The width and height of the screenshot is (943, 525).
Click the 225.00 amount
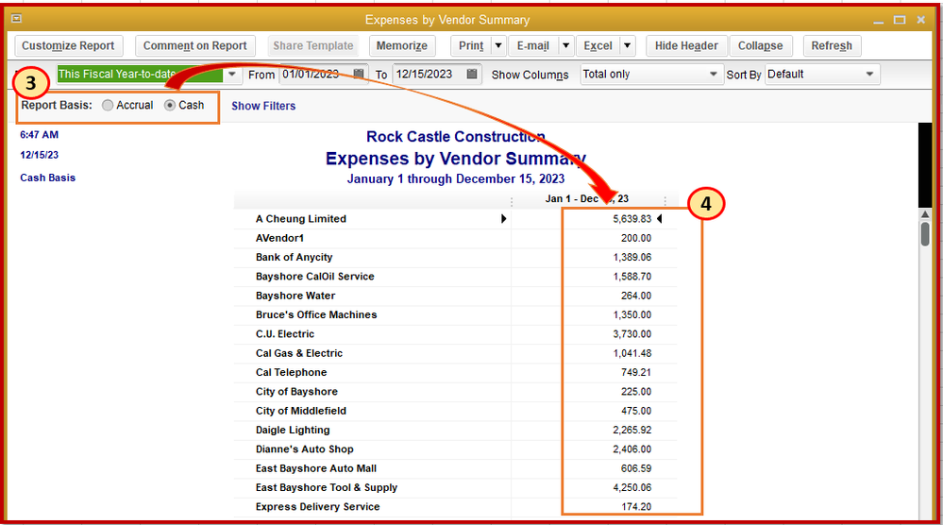tap(636, 392)
